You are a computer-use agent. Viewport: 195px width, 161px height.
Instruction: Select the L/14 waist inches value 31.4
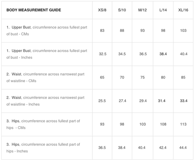(163, 101)
